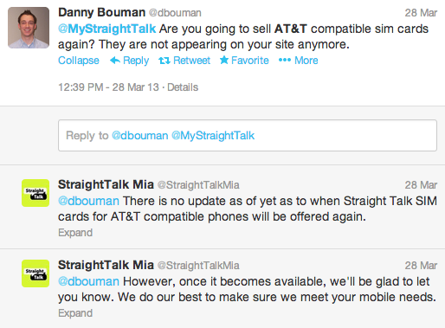Click Danny Bouman's profile photo

coord(29,28)
